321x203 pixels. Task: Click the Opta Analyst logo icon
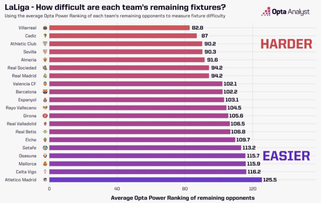tap(266, 12)
